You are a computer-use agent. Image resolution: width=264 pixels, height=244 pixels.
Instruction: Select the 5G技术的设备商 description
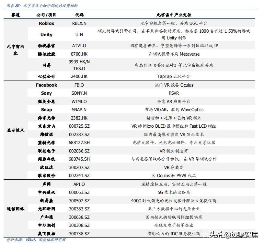[x=174, y=192]
